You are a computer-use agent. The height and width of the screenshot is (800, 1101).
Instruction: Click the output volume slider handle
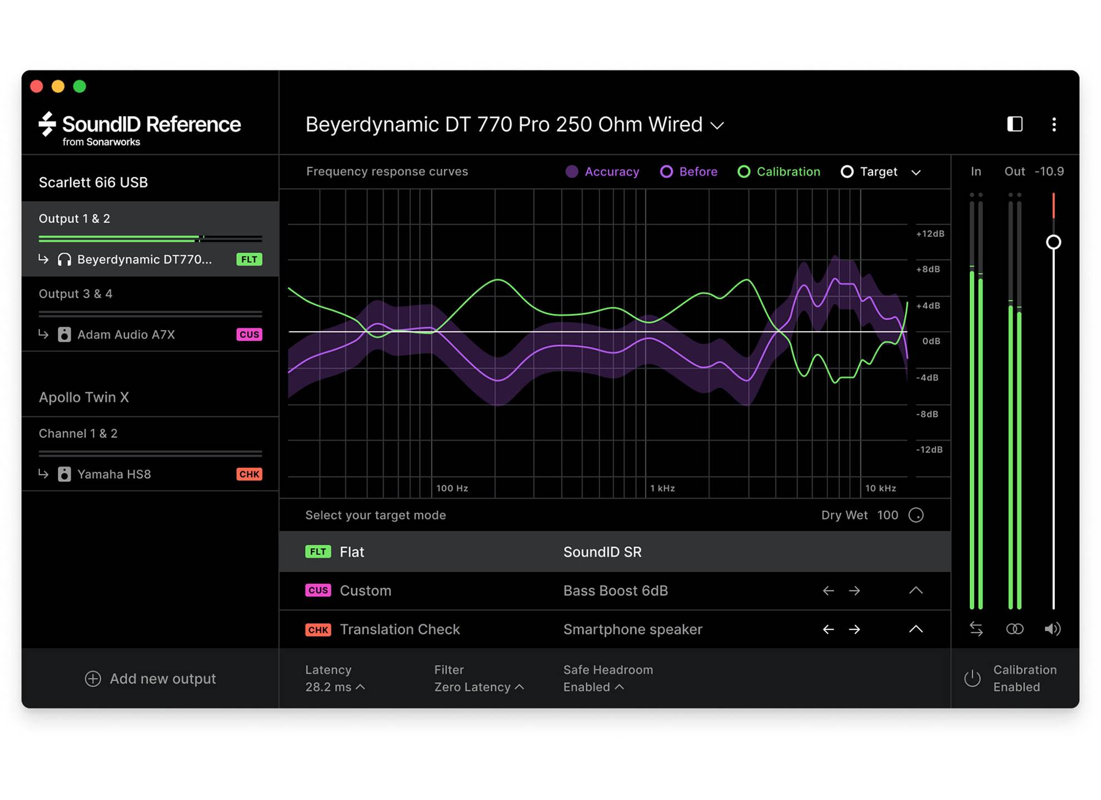(x=1053, y=242)
